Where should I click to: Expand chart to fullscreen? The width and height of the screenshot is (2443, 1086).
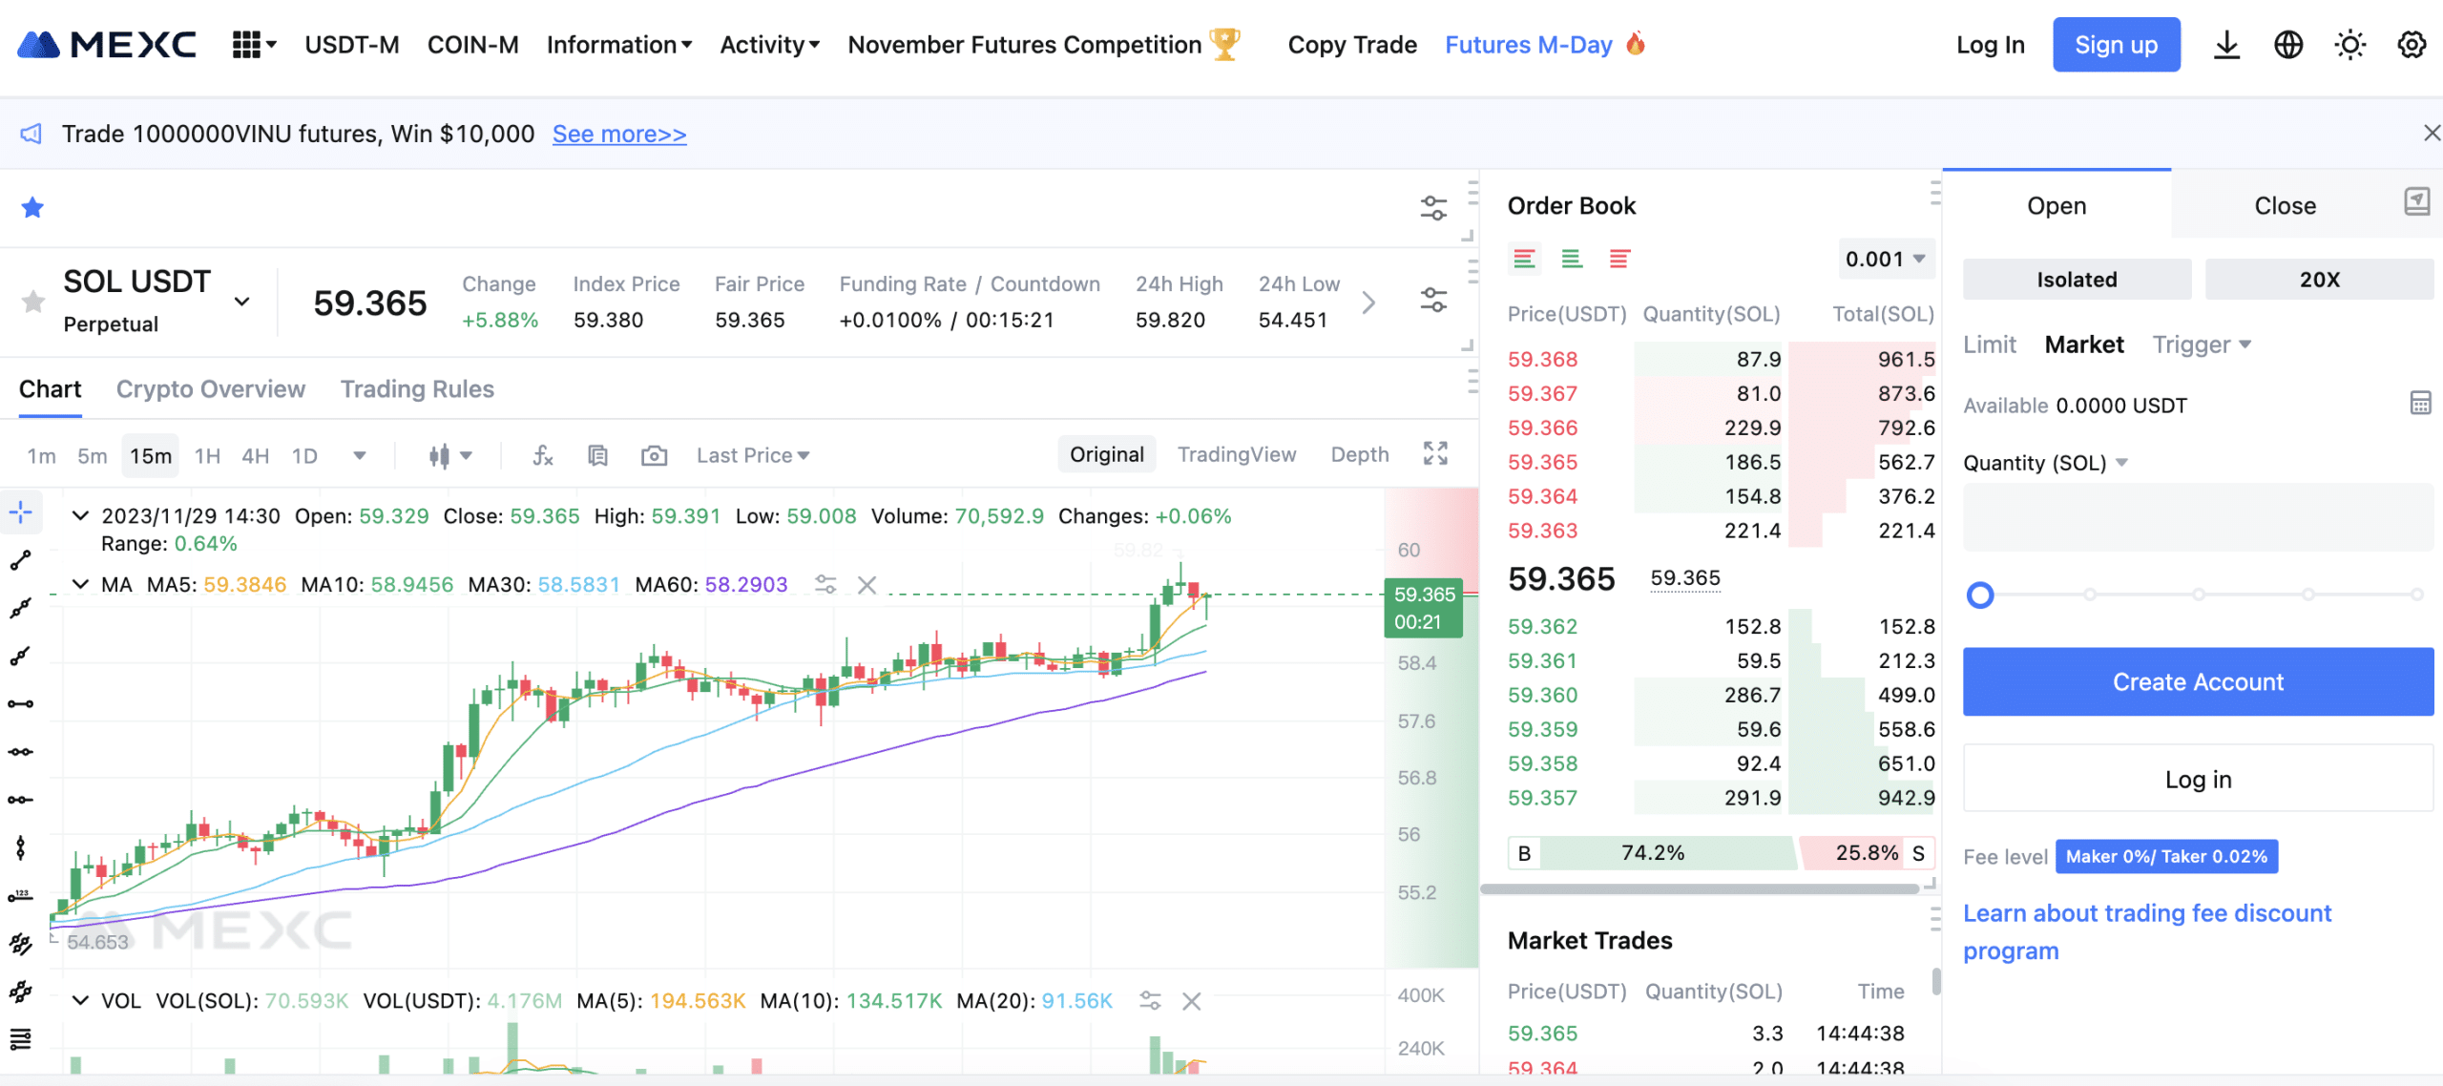[x=1435, y=453]
